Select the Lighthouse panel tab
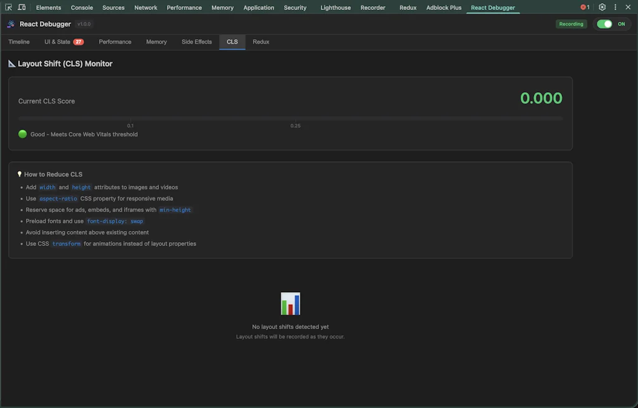This screenshot has width=638, height=408. tap(335, 7)
